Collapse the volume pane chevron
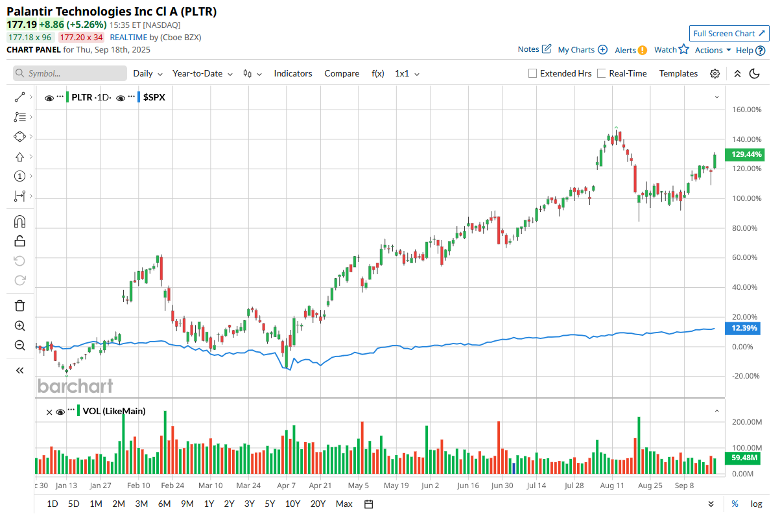The image size is (780, 527). (x=717, y=411)
